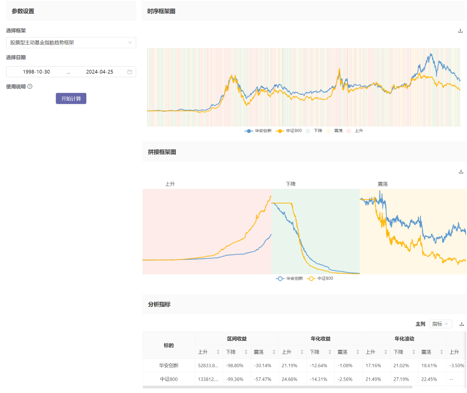Click the 开始计算 button
The height and width of the screenshot is (393, 467).
click(71, 98)
